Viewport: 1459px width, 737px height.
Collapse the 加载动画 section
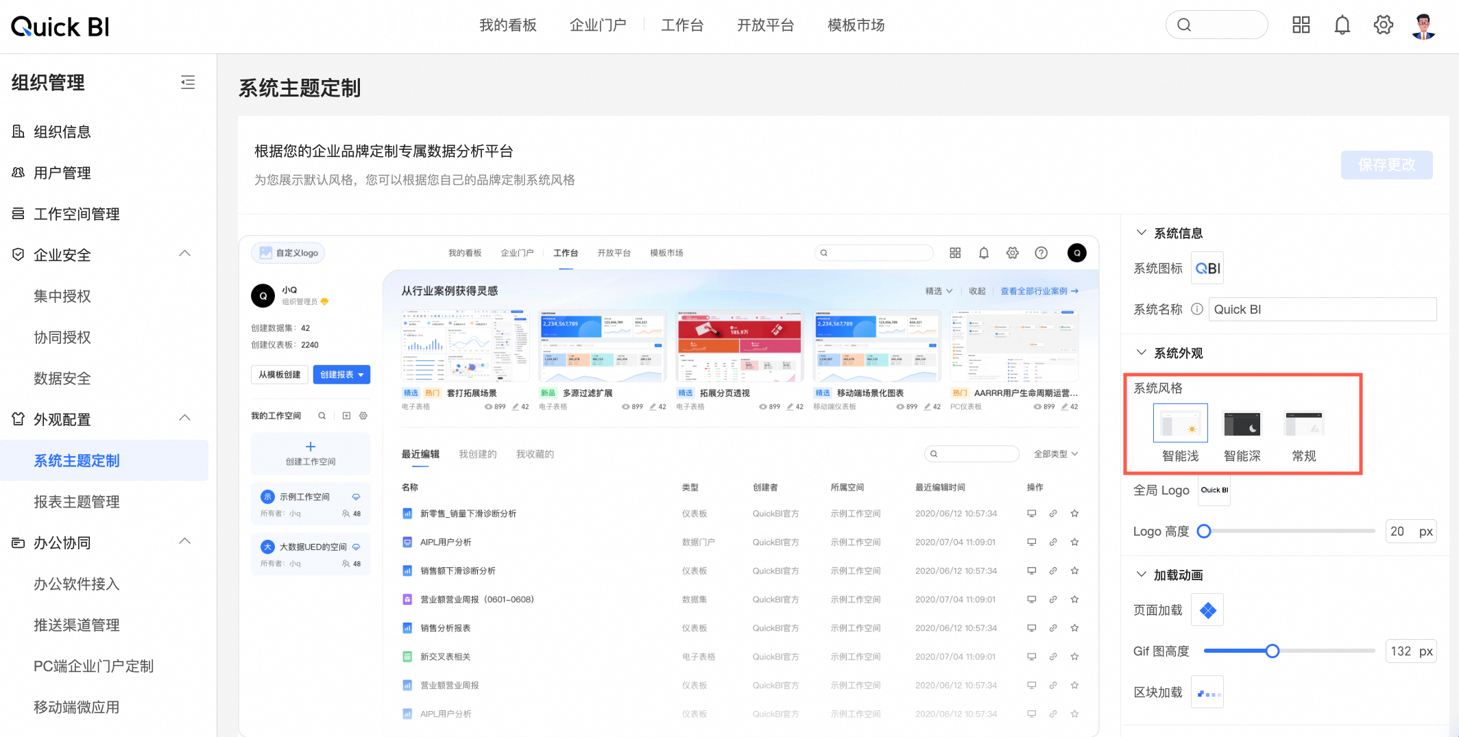coord(1141,575)
